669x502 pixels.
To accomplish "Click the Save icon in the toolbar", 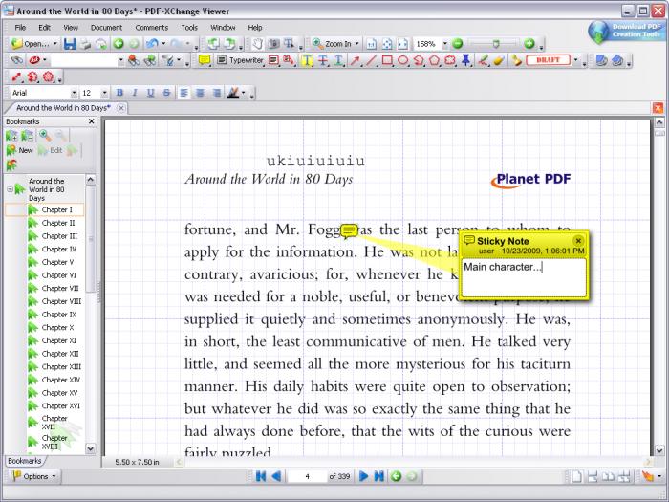I will (70, 44).
